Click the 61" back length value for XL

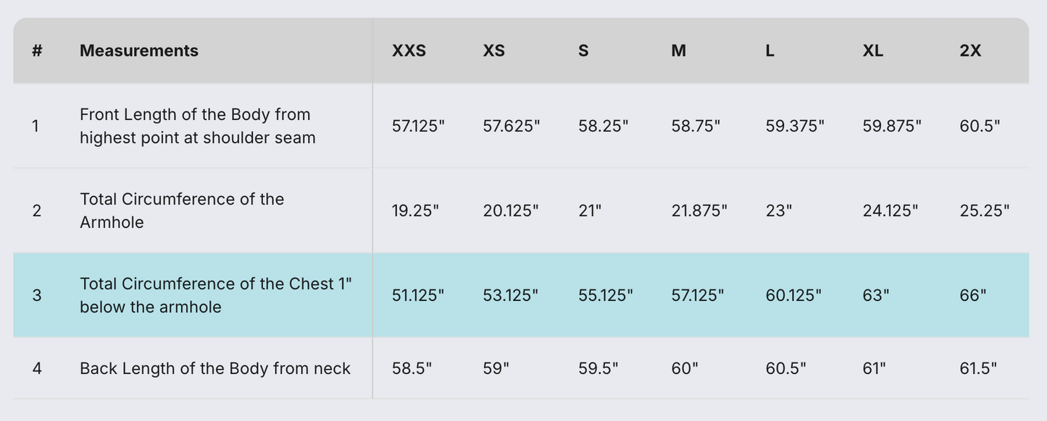tap(874, 368)
